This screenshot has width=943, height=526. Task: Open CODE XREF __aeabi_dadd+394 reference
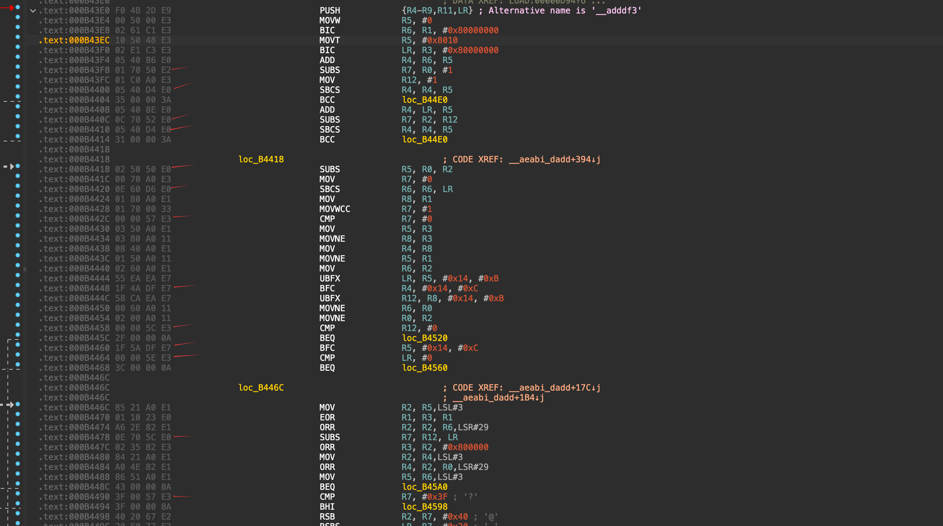click(554, 160)
